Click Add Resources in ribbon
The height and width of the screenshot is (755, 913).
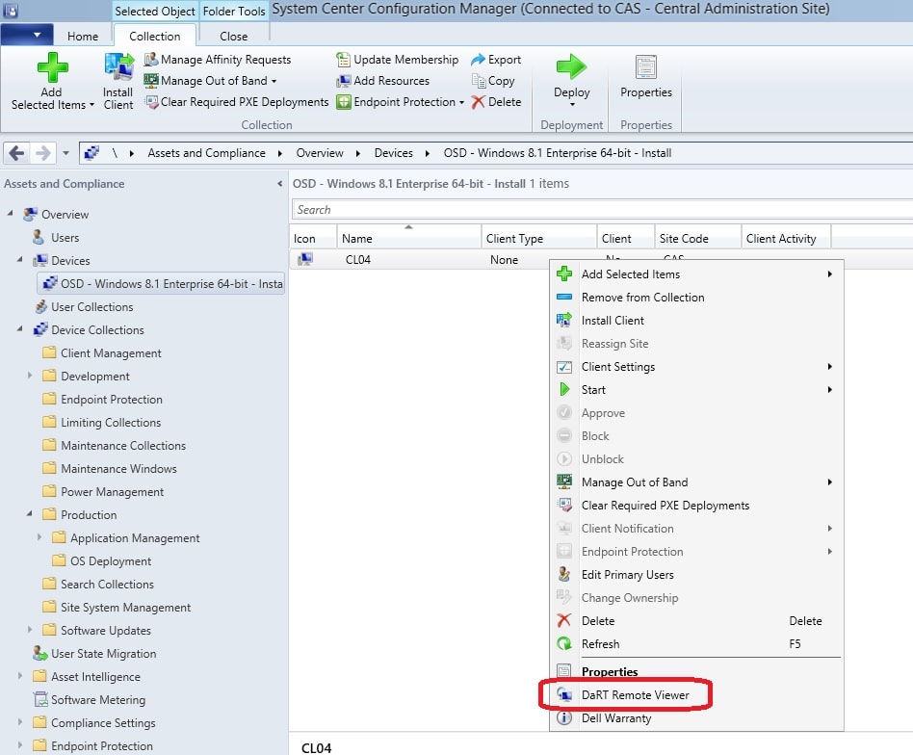[383, 80]
